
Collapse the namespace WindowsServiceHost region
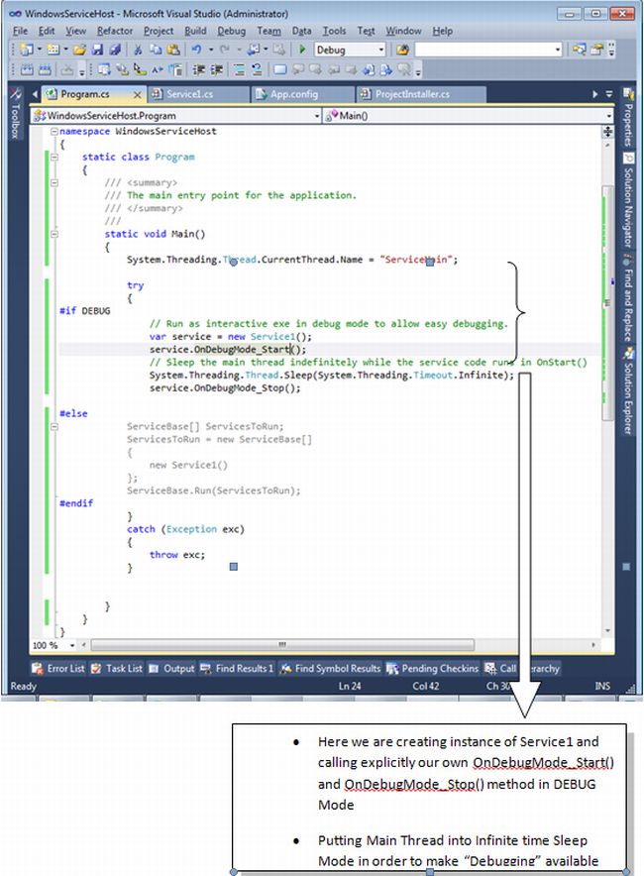tap(54, 132)
